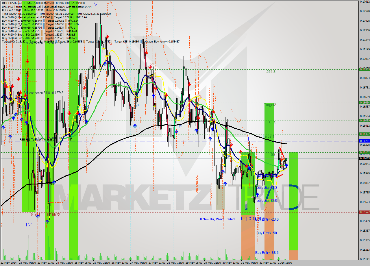Select the 'Buy Entry -23.6' label

coord(267,219)
